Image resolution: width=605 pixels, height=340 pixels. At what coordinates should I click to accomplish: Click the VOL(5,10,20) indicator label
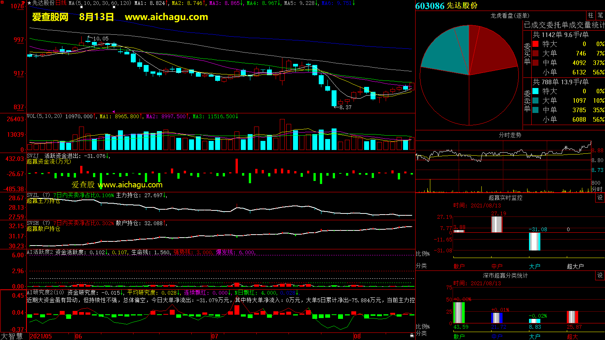point(44,116)
